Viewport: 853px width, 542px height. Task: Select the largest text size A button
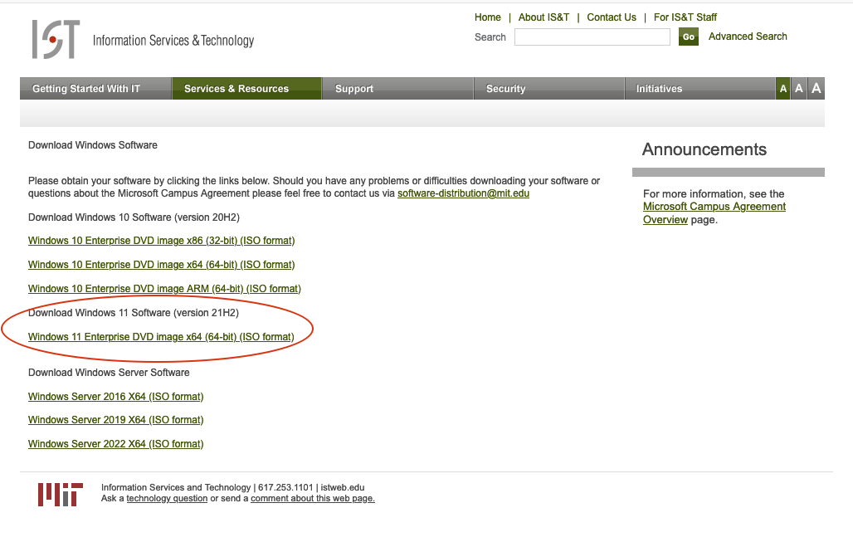(x=816, y=89)
